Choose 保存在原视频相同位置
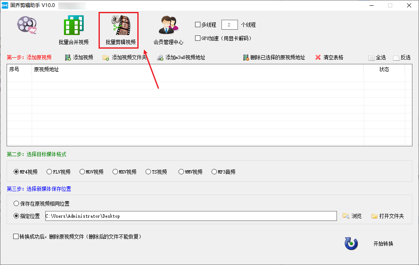 (16, 204)
